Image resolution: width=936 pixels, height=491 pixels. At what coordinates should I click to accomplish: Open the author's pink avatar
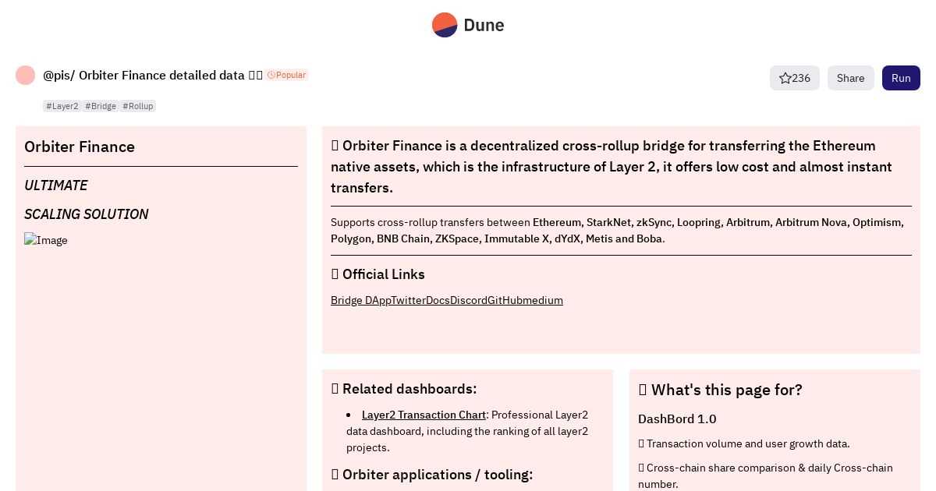[x=25, y=76]
